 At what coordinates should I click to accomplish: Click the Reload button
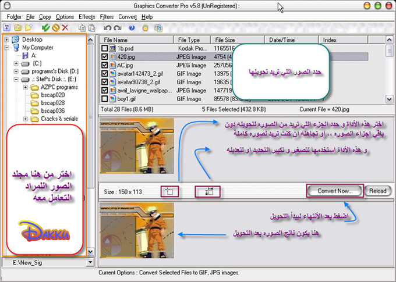[378, 191]
